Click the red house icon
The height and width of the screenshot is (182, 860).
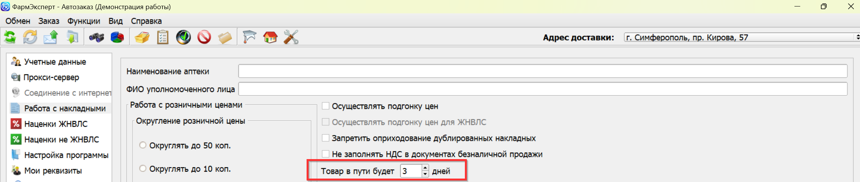[x=270, y=37]
